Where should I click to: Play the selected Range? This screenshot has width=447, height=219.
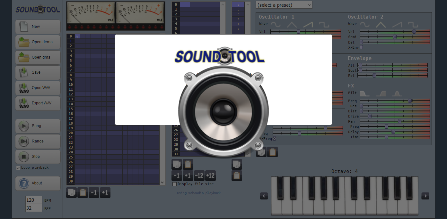38,142
